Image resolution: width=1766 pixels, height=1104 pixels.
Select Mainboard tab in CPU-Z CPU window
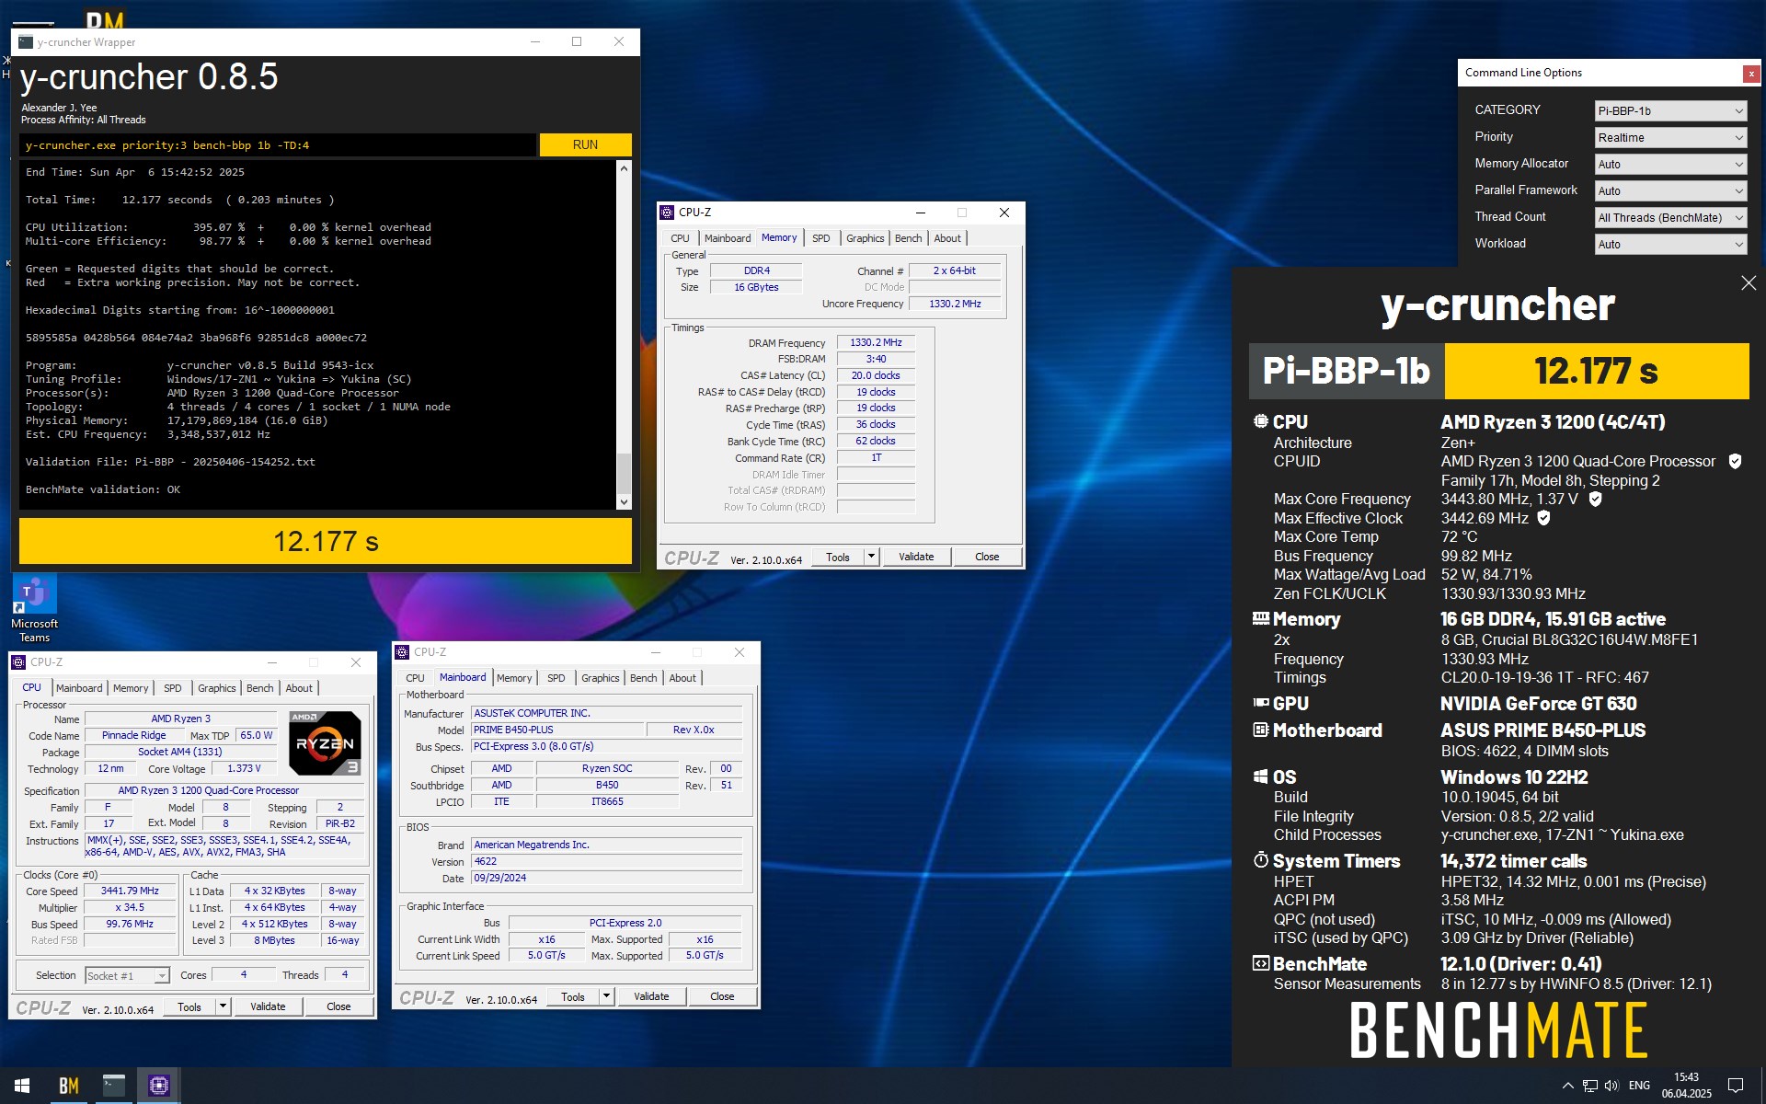(x=79, y=688)
